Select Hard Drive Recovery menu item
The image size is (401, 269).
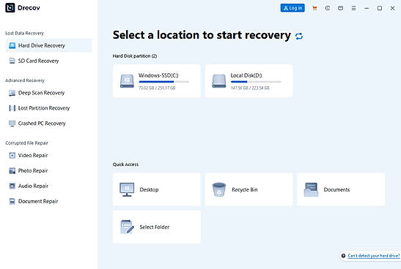[x=48, y=45]
